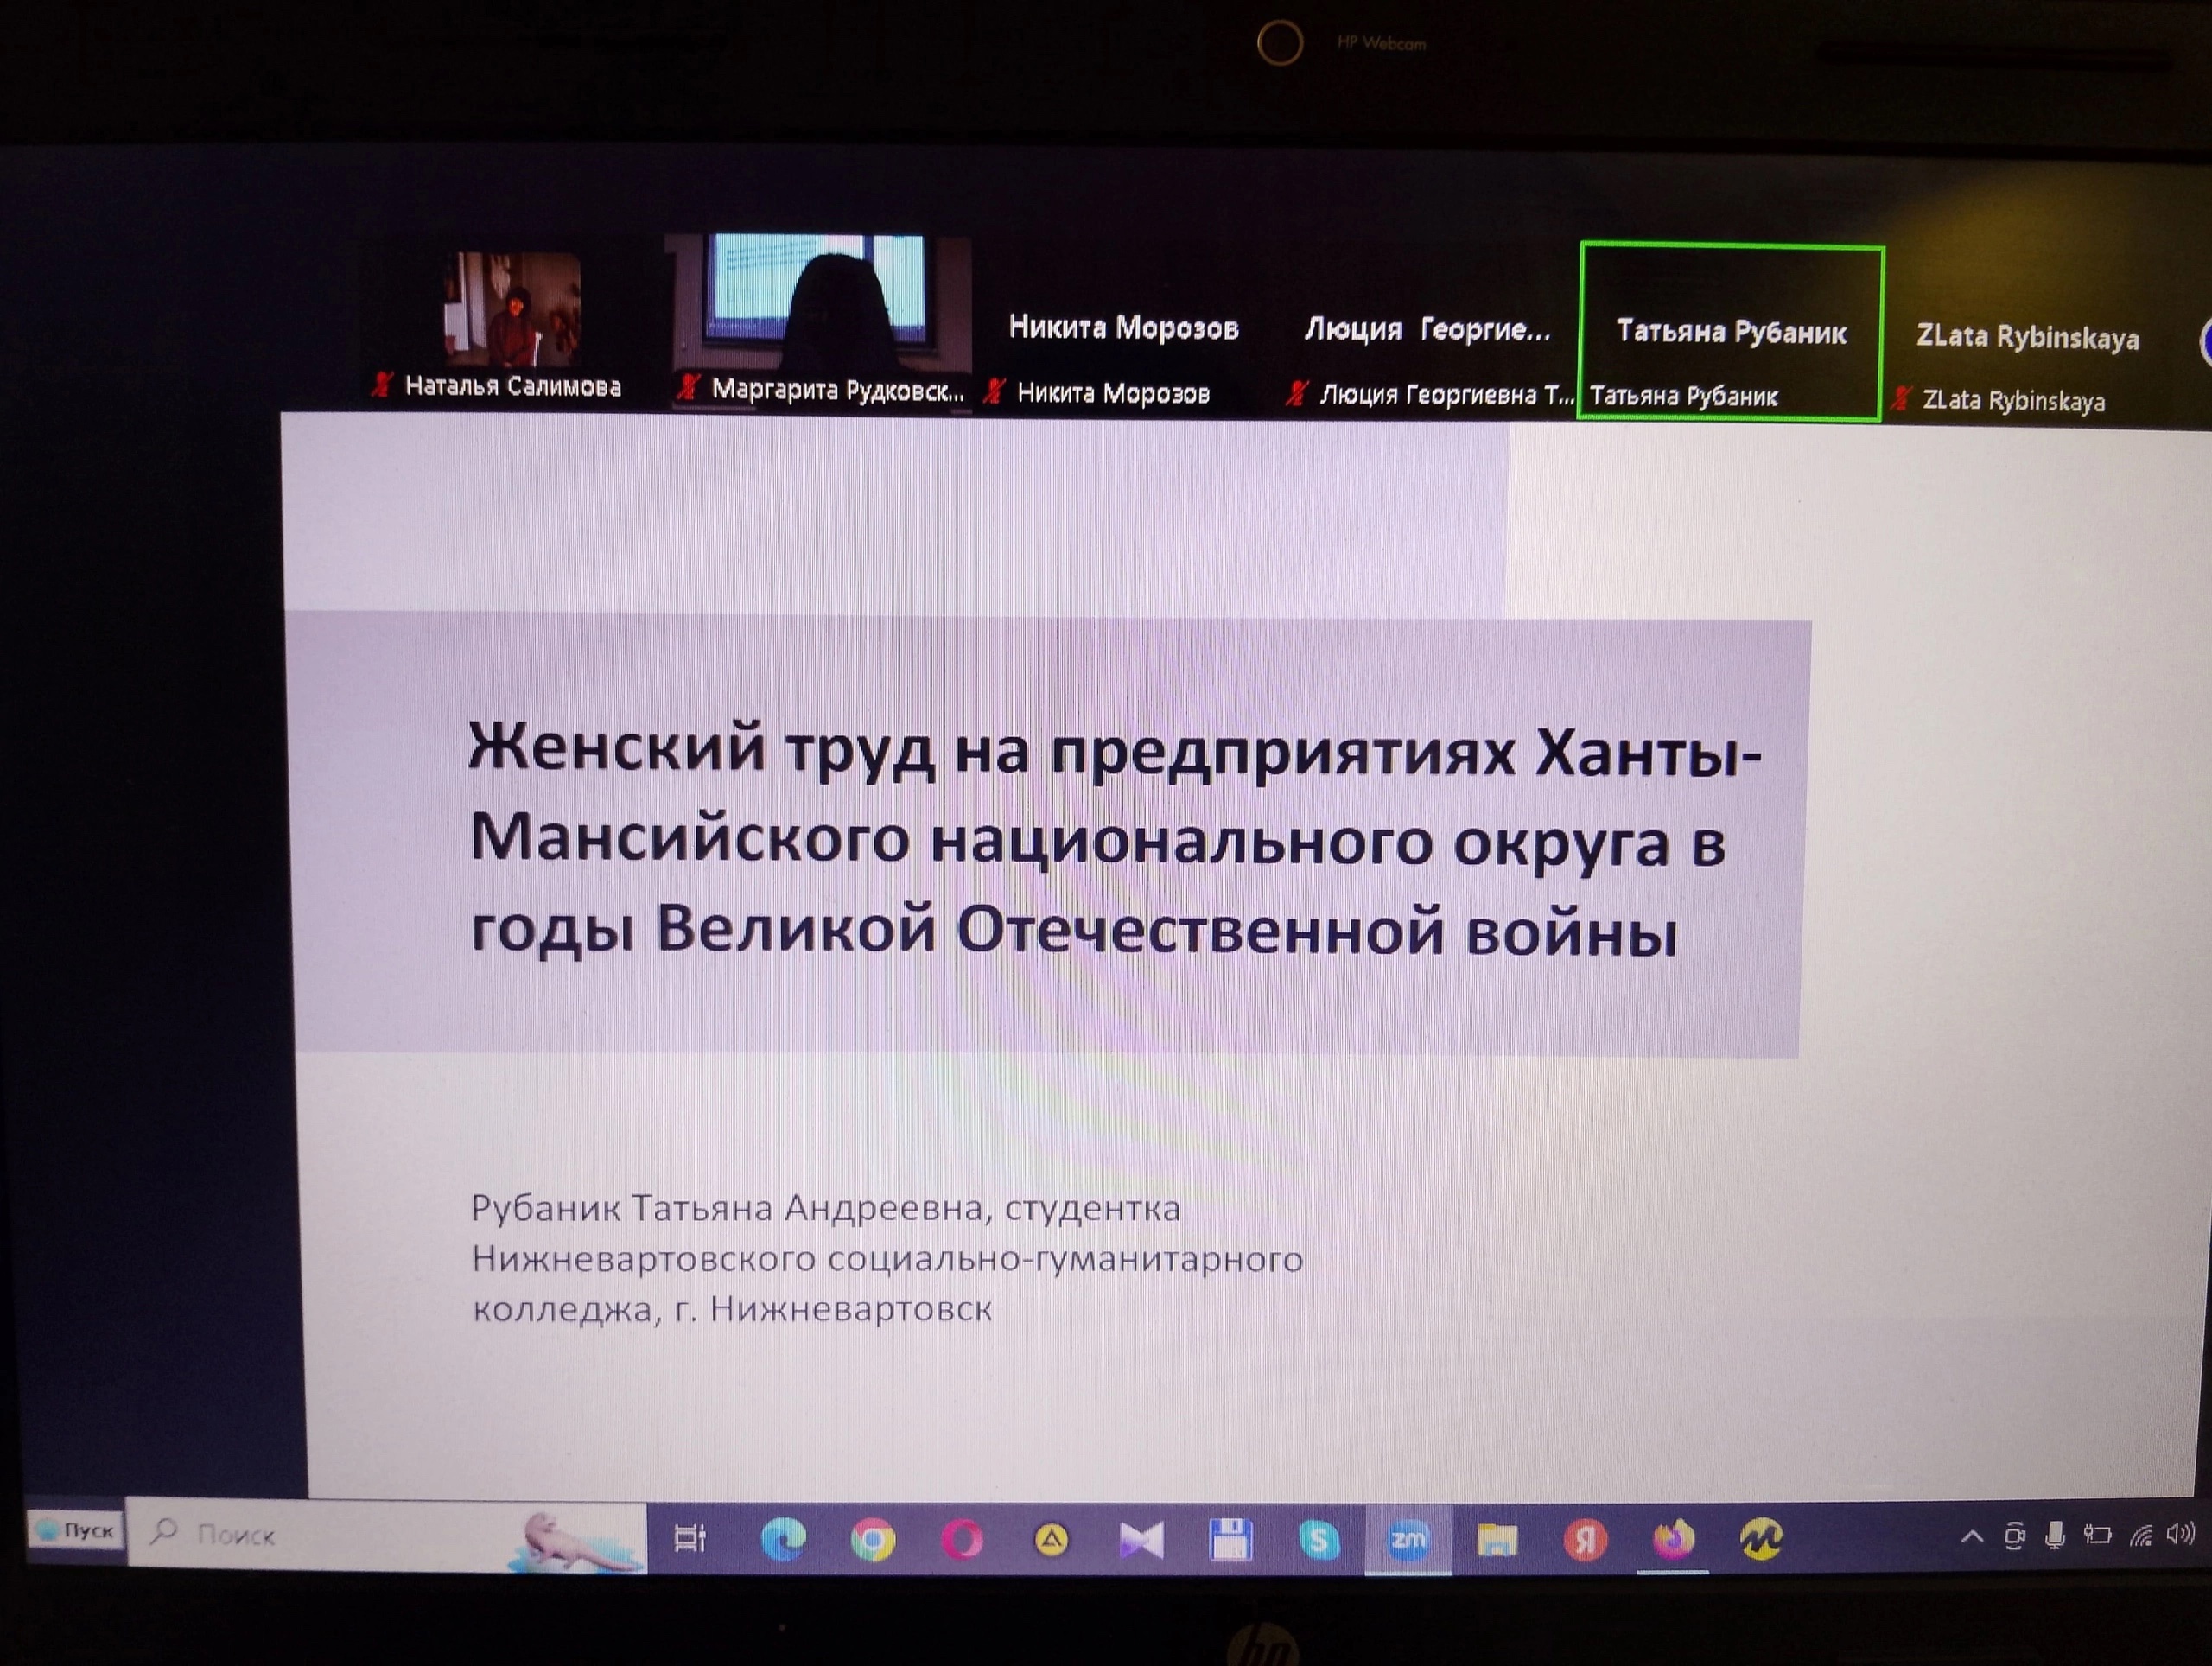Open Miro app from taskbar

coord(1762,1539)
